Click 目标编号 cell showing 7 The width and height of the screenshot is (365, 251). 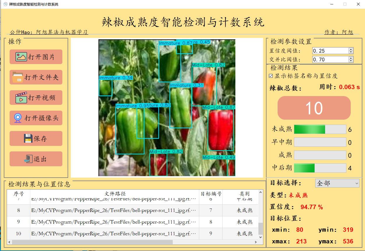pyautogui.click(x=211, y=210)
